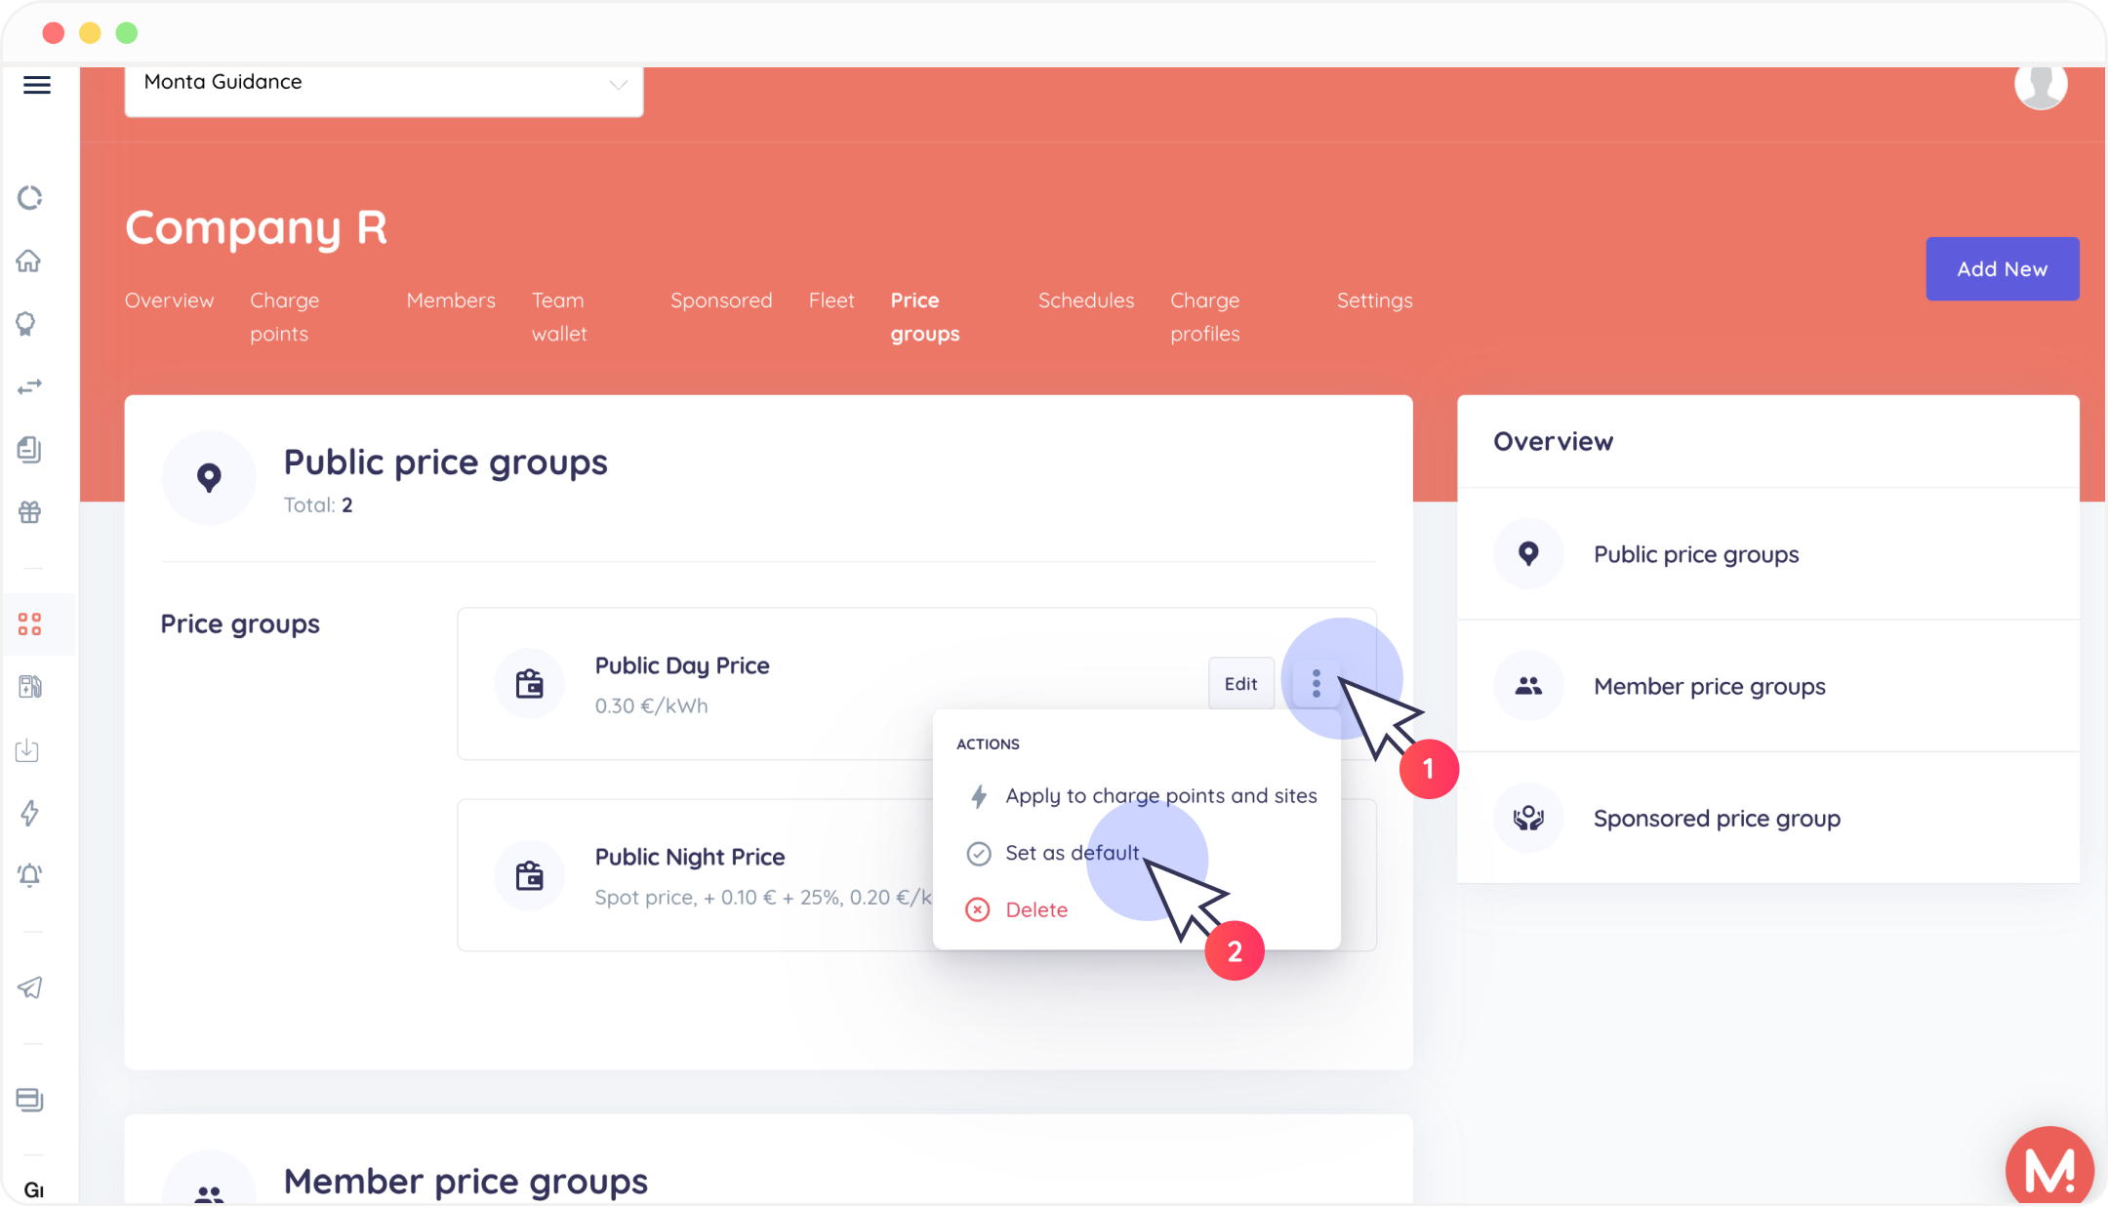The height and width of the screenshot is (1207, 2108).
Task: Click Edit on Public Day Price
Action: (x=1240, y=683)
